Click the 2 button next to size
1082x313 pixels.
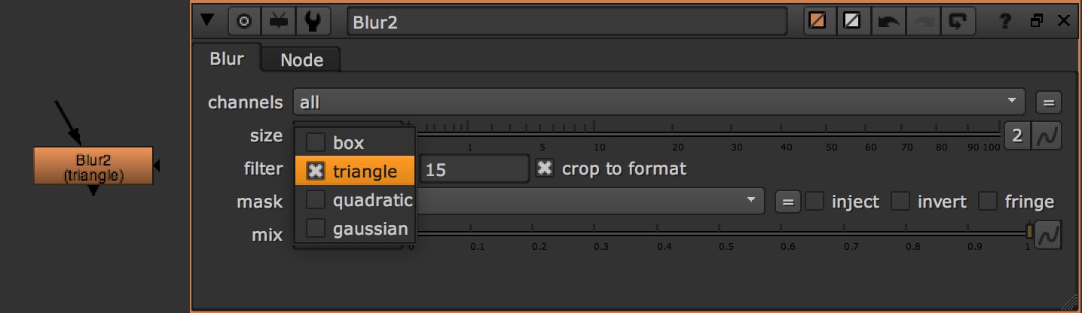click(1017, 136)
